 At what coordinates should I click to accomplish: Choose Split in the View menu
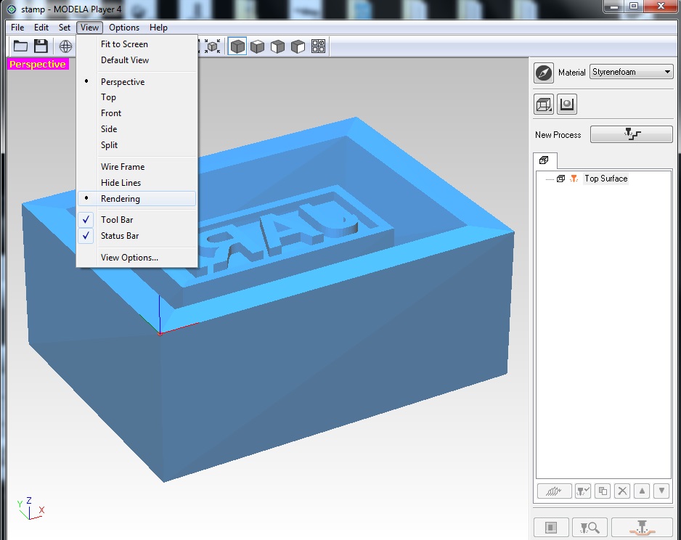(x=136, y=145)
